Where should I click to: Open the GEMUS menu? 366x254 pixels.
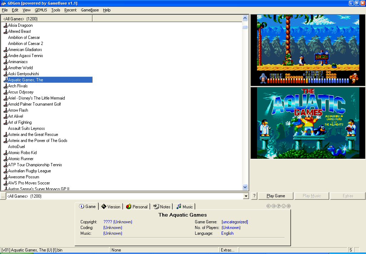coord(41,10)
